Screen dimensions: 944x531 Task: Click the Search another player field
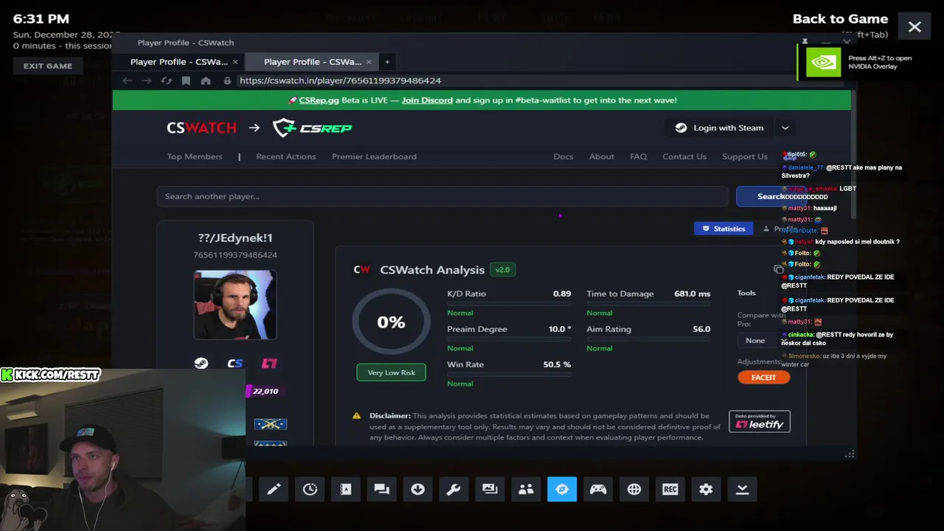442,196
